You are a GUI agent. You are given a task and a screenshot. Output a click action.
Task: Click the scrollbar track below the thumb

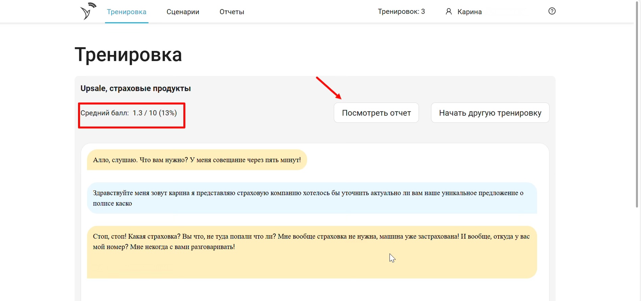pyautogui.click(x=637, y=253)
